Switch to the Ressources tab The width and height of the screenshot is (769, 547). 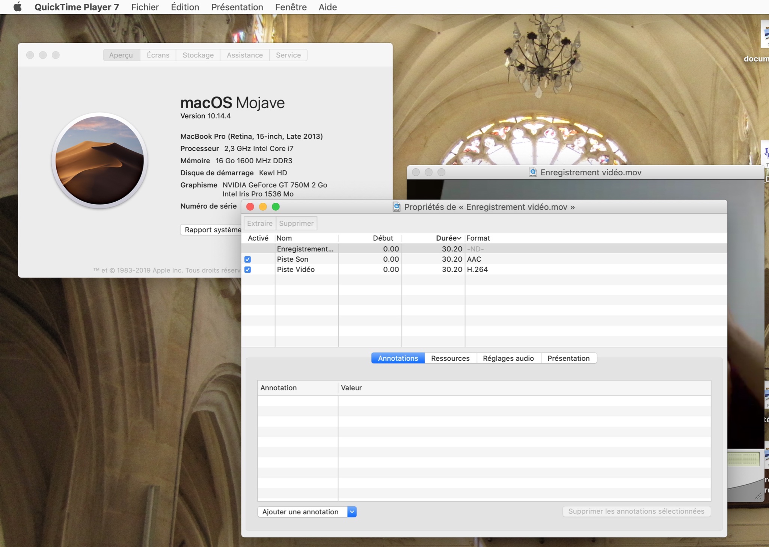click(450, 358)
